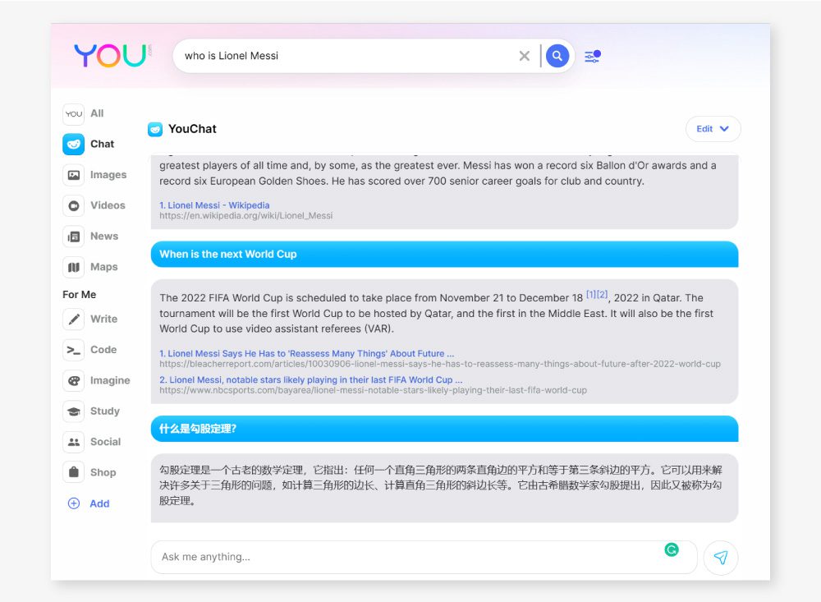
Task: Select the Write assistant icon
Action: pos(73,319)
